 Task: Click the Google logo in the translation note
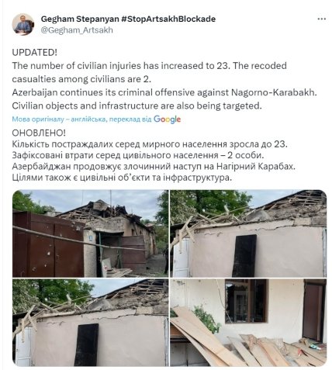[167, 119]
